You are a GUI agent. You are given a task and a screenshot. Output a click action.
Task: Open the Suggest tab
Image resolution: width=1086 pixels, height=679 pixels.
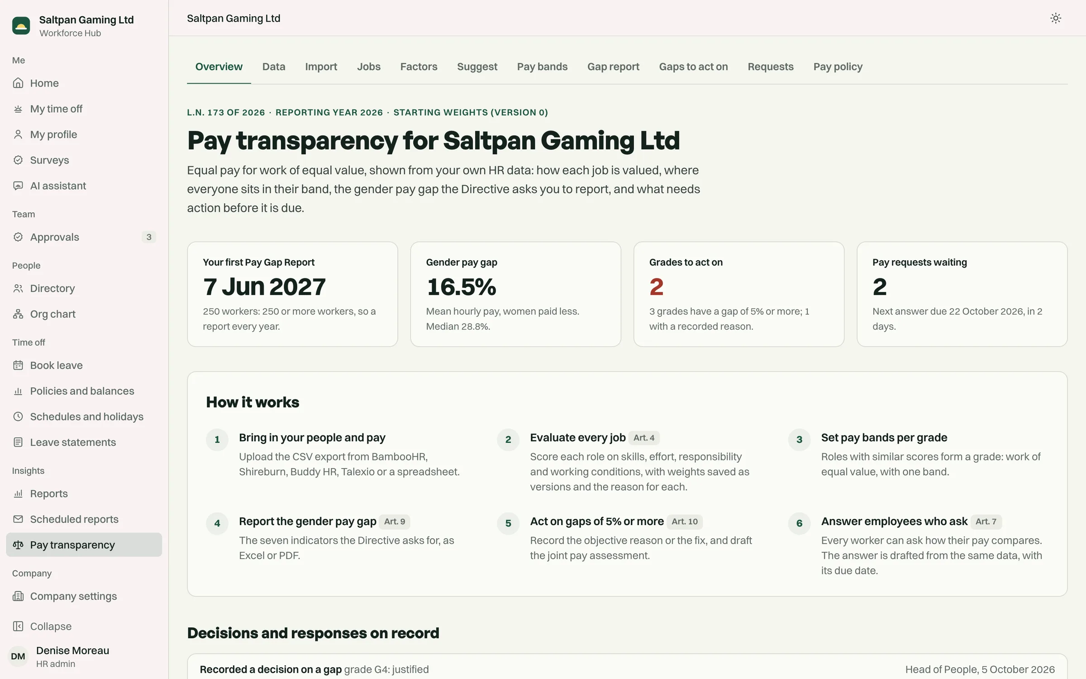[x=477, y=67]
